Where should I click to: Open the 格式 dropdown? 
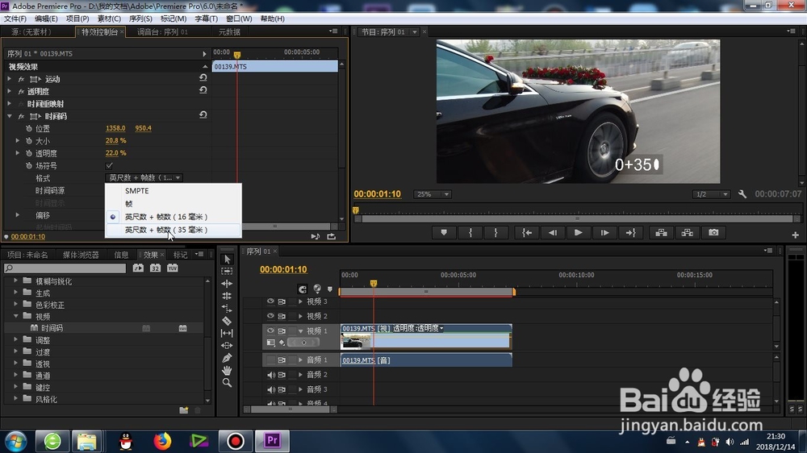tap(144, 178)
